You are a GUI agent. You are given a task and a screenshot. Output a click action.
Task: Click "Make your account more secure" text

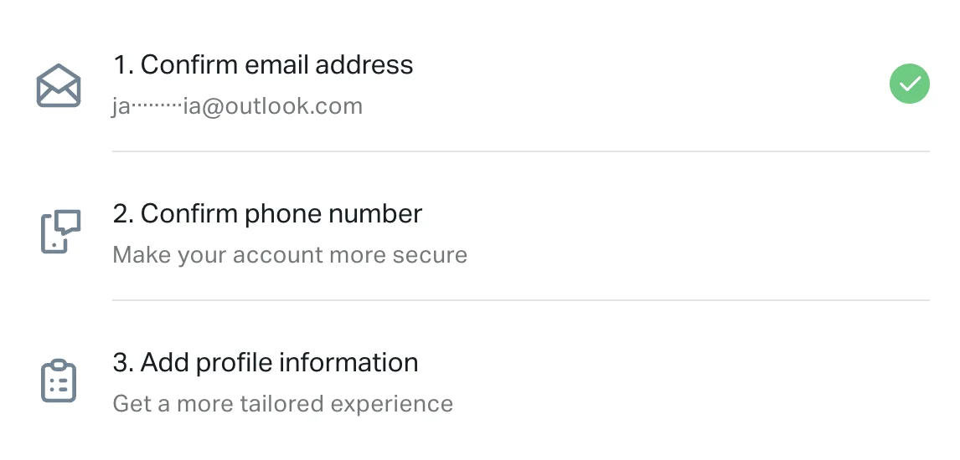(x=290, y=254)
